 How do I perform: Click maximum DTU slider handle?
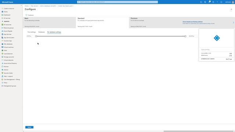(185, 36)
